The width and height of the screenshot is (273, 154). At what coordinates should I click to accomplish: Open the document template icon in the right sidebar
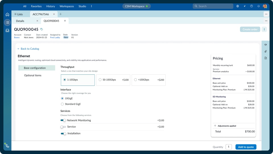click(266, 58)
